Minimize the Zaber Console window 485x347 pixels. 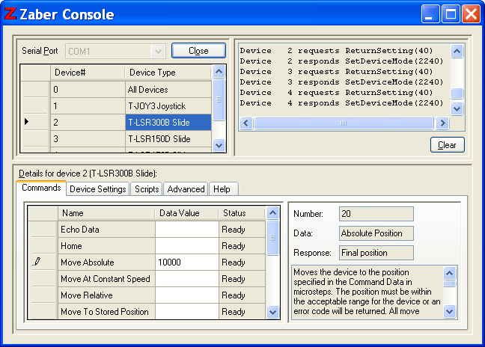pyautogui.click(x=430, y=14)
